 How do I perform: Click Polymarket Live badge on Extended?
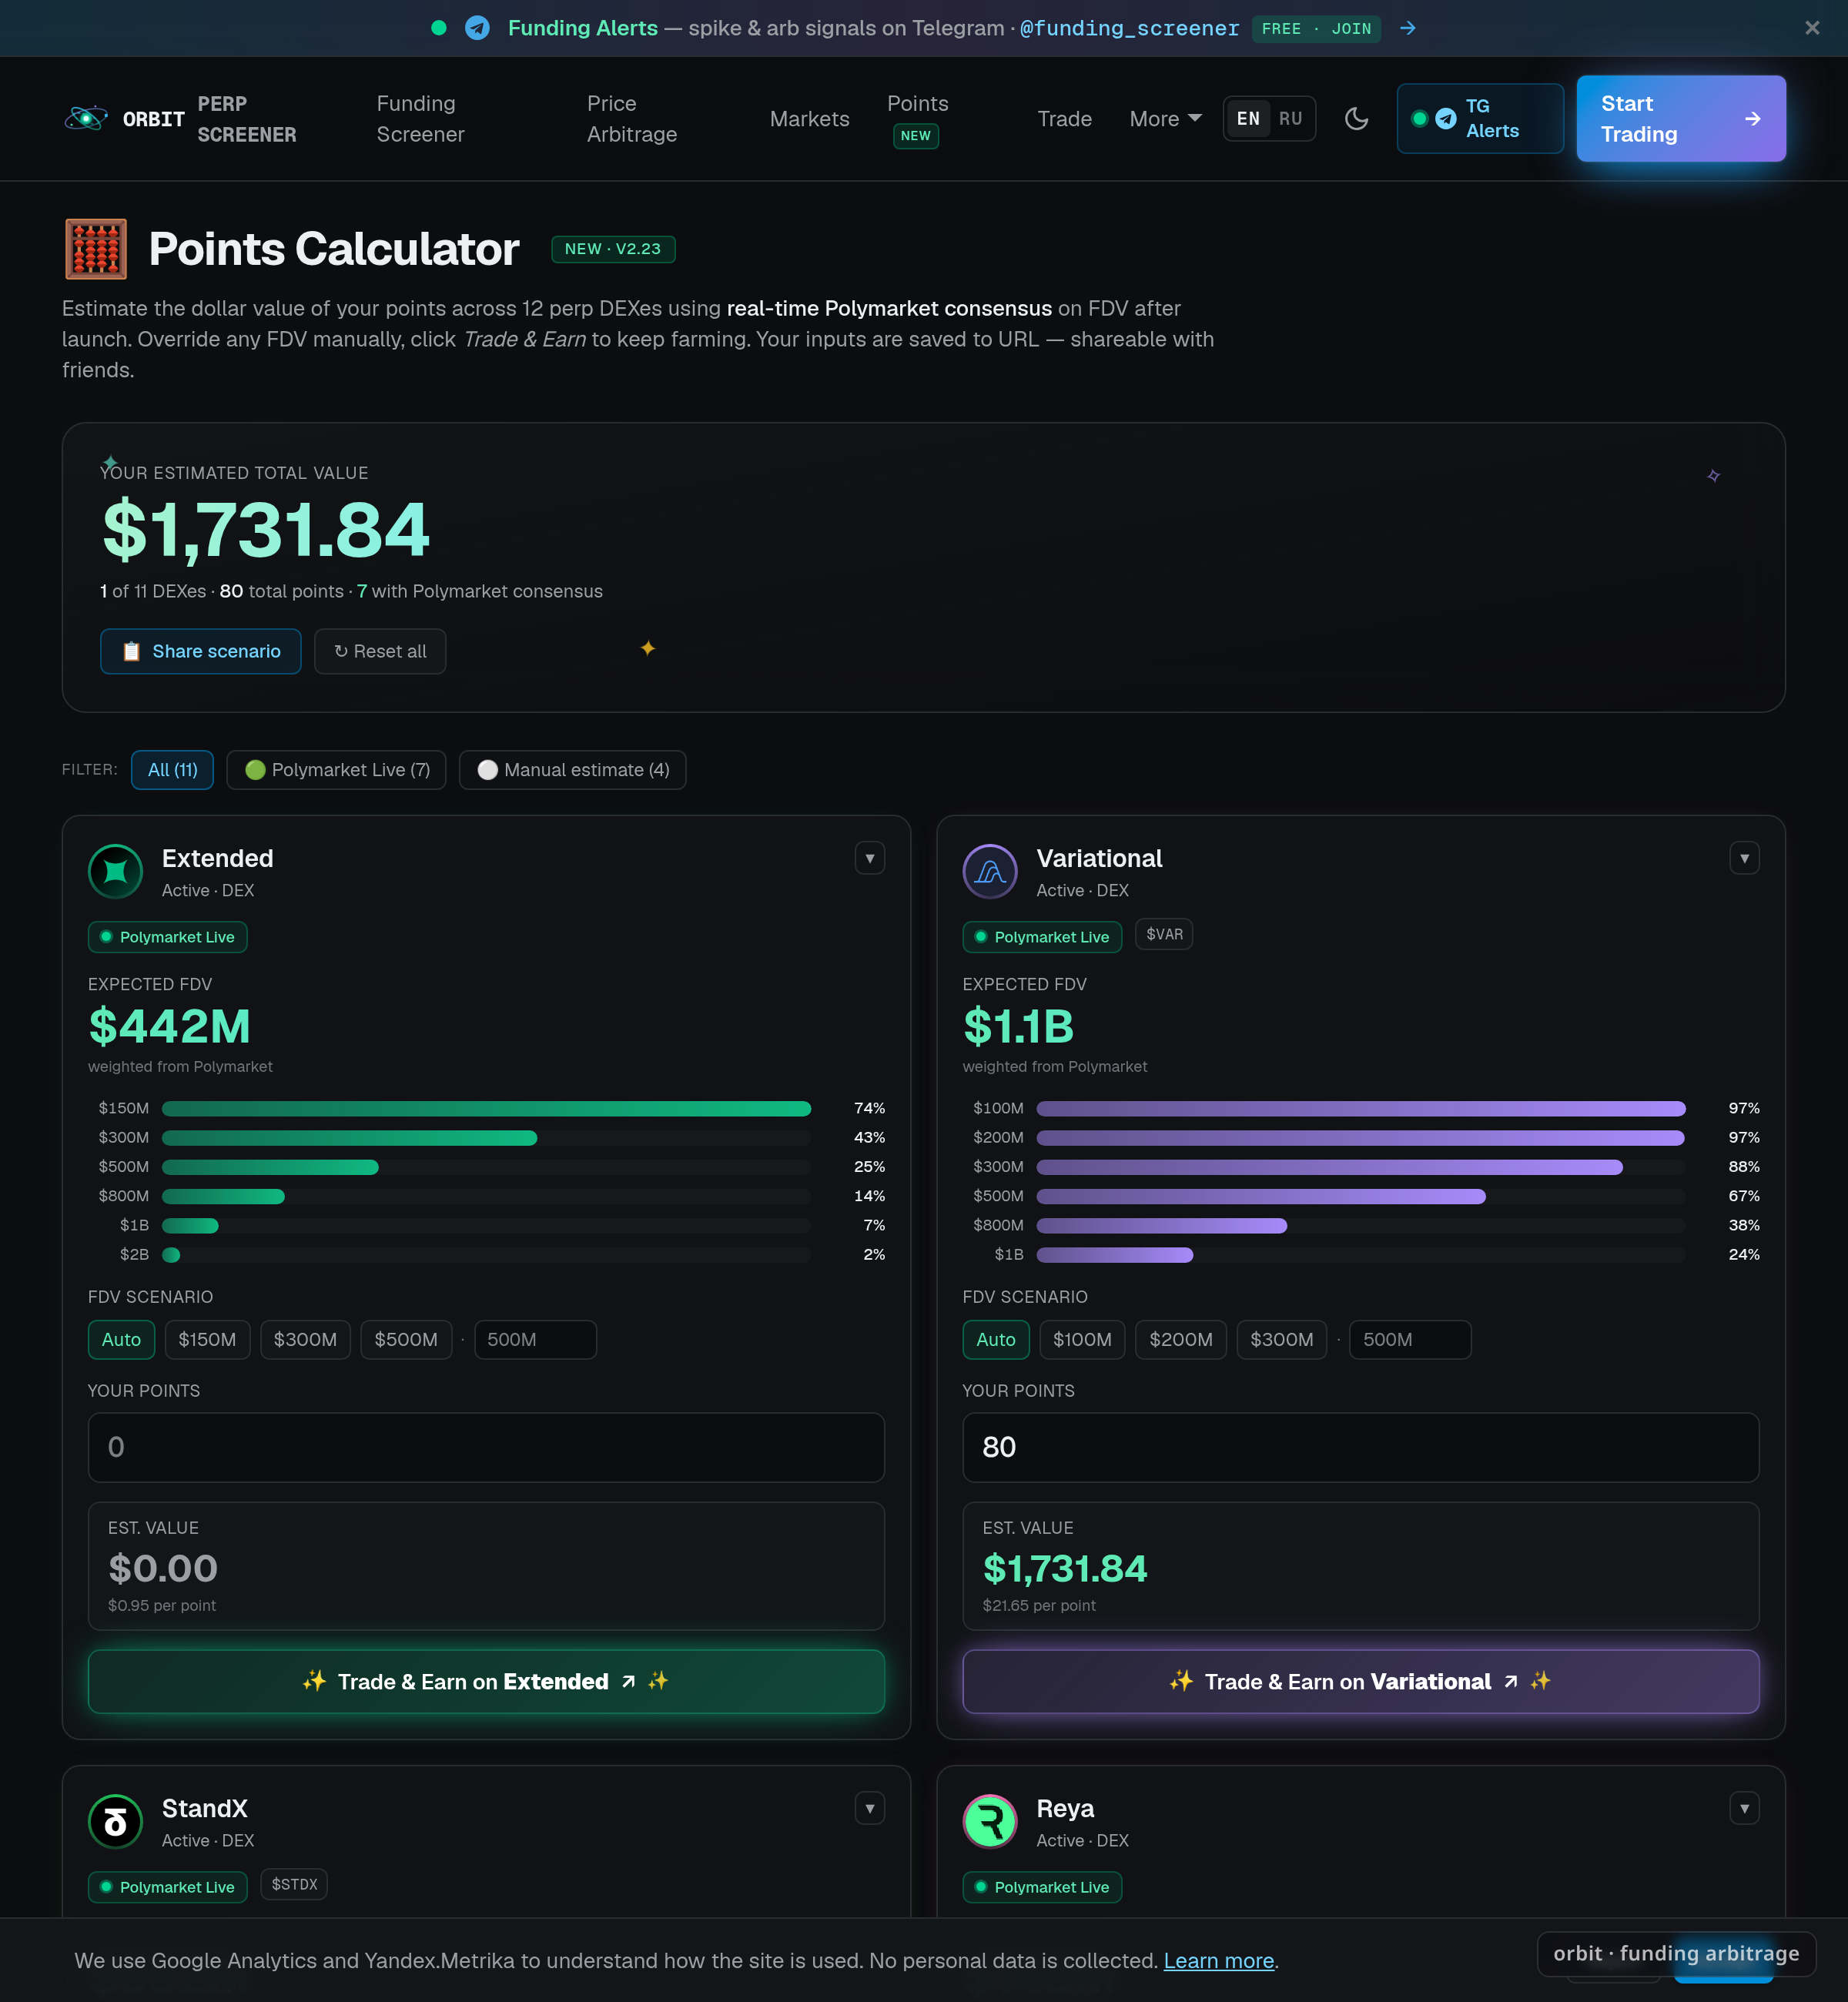167,937
